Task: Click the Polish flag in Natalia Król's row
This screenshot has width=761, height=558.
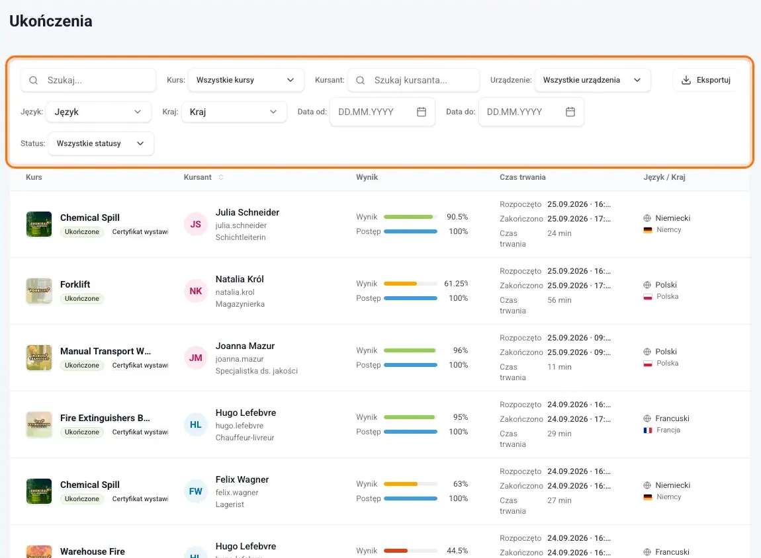Action: (x=647, y=297)
